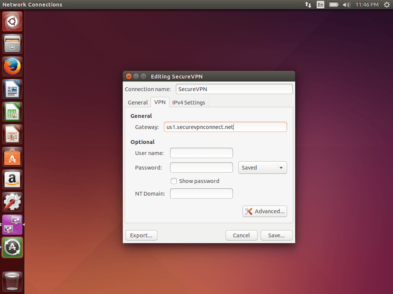
Task: Switch to the IPv4 Settings tab
Action: pos(188,102)
